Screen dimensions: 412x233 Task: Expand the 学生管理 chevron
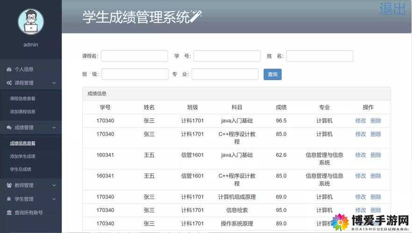pos(54,199)
